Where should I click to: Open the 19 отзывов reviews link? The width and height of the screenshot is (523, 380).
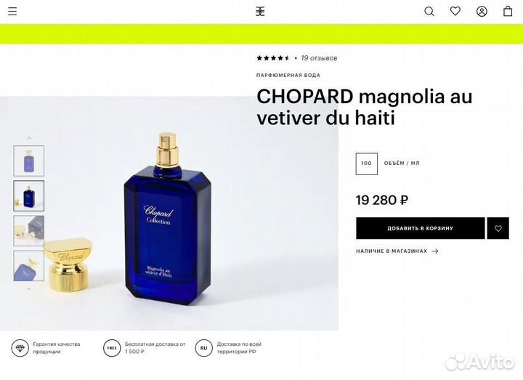coord(319,58)
